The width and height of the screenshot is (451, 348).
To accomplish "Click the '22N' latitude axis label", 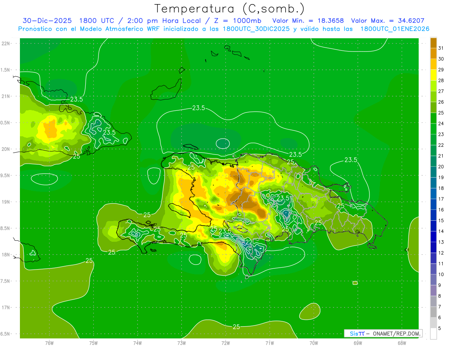I will (x=6, y=44).
